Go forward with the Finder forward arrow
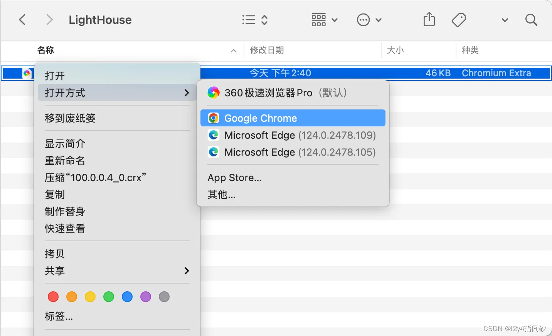Screen dimensions: 552x336 [x=49, y=20]
